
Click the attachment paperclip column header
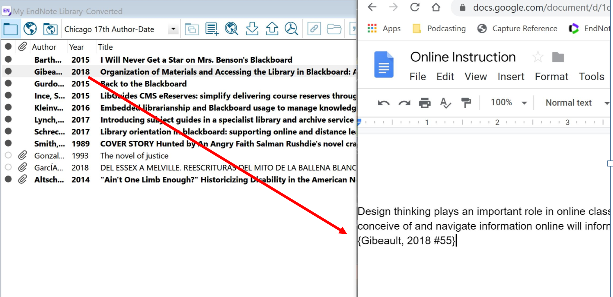[x=22, y=47]
